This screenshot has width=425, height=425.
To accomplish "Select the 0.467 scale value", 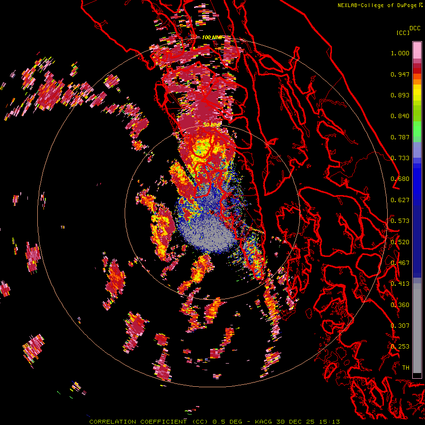I will [x=400, y=263].
